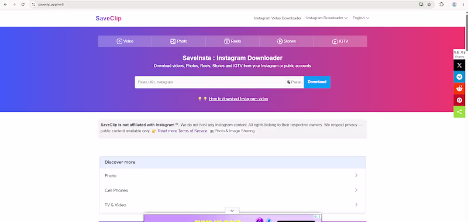Click the Paste clipboard button
Screen dimensions: 468x222
[294, 82]
